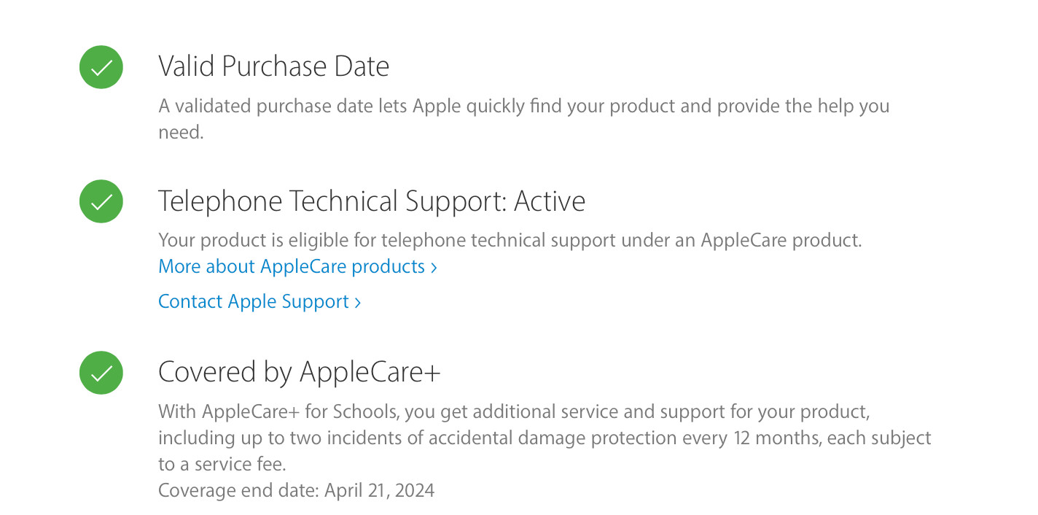
Task: Click the chevron after Contact Apple Support
Action: 357,302
